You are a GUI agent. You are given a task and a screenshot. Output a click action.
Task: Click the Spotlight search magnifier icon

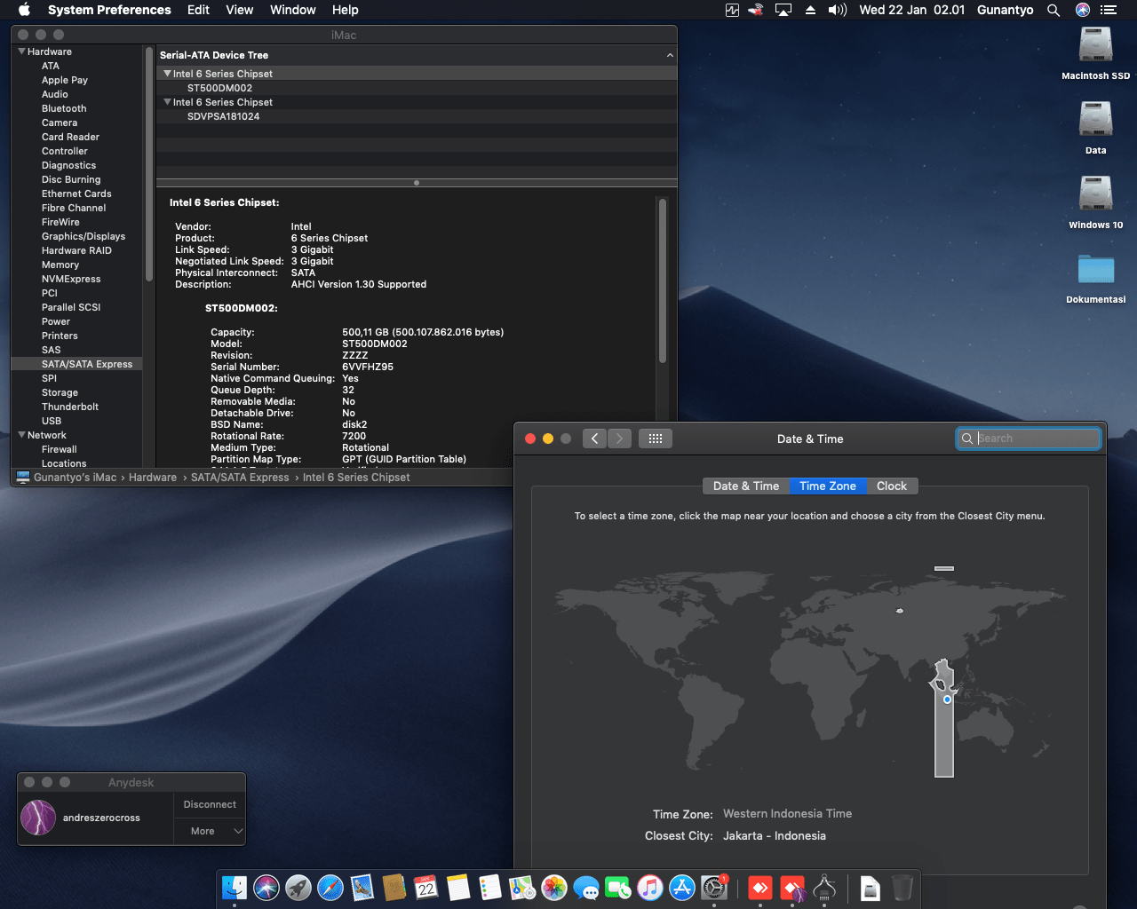[1054, 10]
